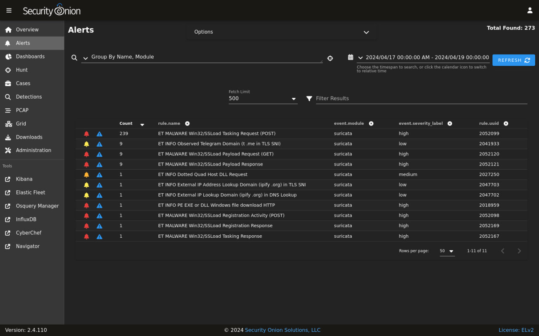Screen dimensions: 539x336
Task: Remove the event.module column grouping
Action: [x=371, y=123]
